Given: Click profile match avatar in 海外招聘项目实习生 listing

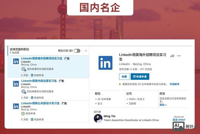Looking at the screenshot, I should [x=24, y=69].
